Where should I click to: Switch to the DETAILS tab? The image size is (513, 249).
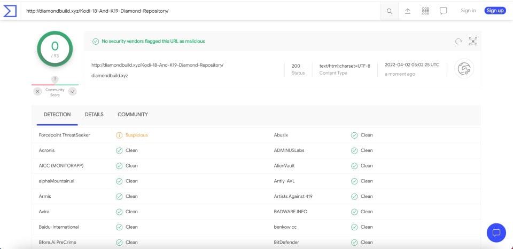click(x=94, y=115)
